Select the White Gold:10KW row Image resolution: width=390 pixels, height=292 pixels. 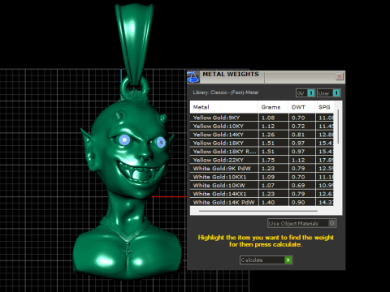262,185
